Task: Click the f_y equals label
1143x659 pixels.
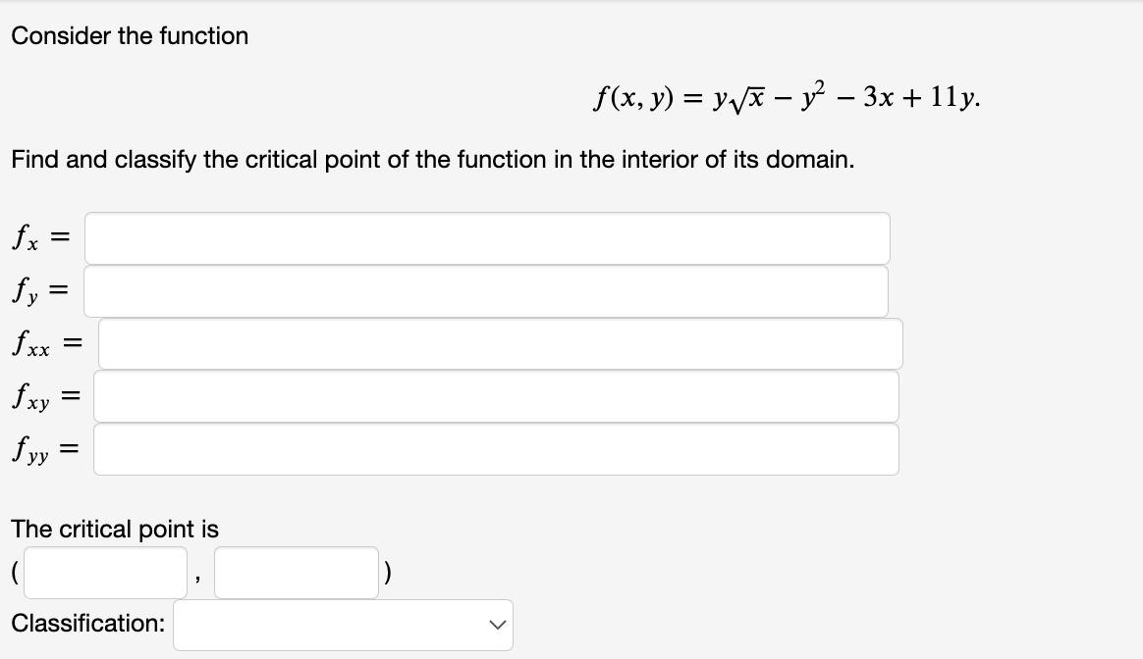Action: [x=40, y=291]
